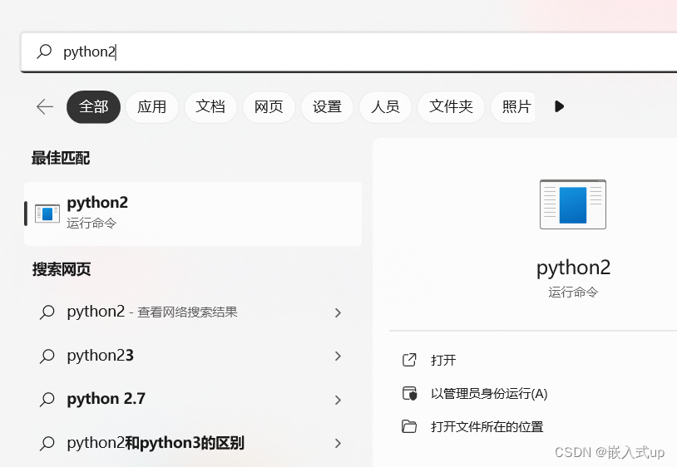The height and width of the screenshot is (467, 677).
Task: Click the 搜索网页 section heading
Action: pyautogui.click(x=62, y=269)
